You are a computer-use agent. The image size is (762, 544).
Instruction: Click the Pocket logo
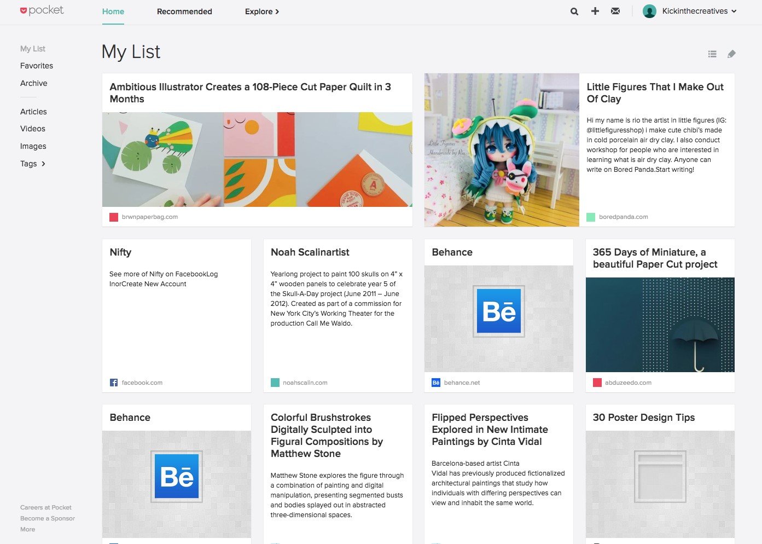pos(42,10)
